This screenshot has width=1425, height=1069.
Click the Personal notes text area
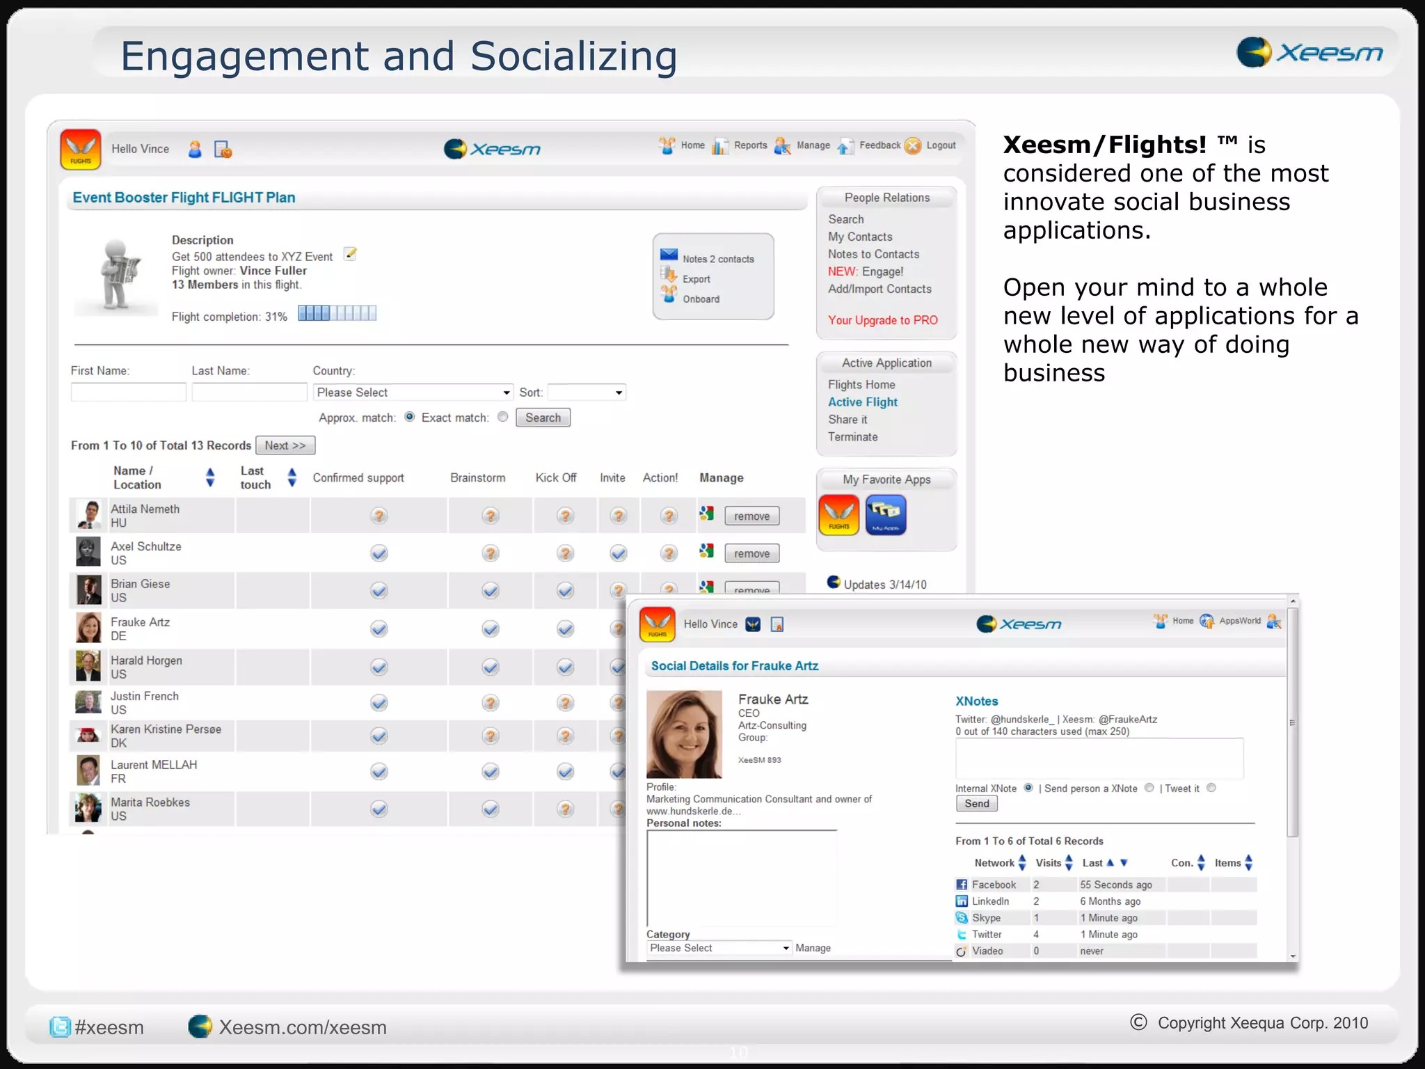[742, 878]
